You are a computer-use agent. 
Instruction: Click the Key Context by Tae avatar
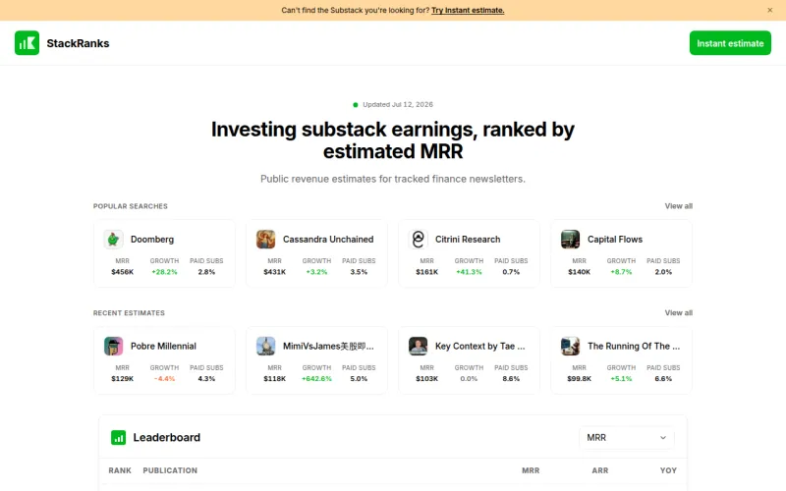click(419, 346)
